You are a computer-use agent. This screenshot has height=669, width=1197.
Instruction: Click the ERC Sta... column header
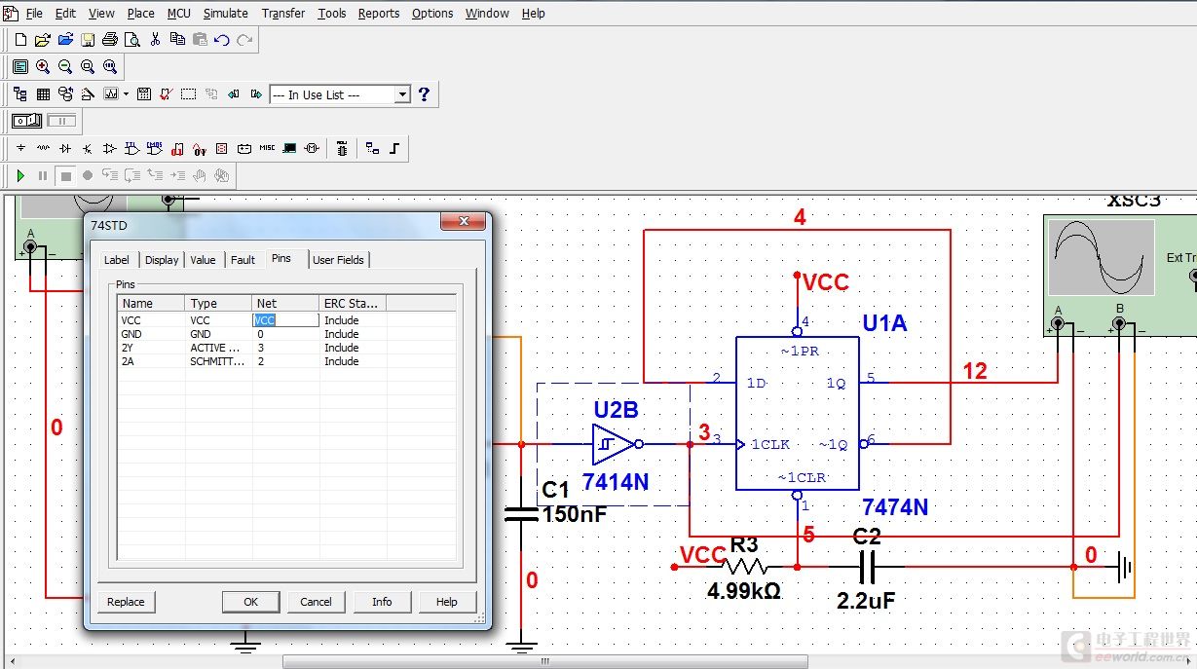[353, 304]
